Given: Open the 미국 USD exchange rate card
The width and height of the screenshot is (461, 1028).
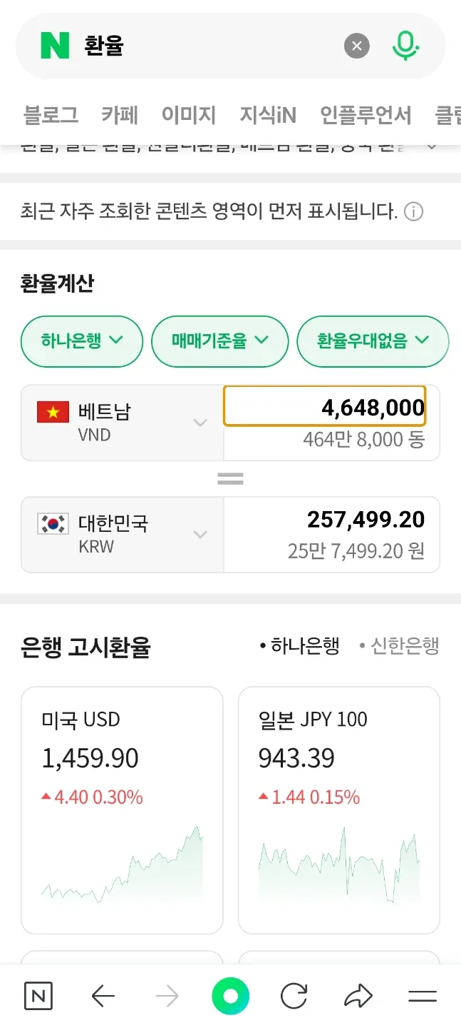Looking at the screenshot, I should click(122, 810).
